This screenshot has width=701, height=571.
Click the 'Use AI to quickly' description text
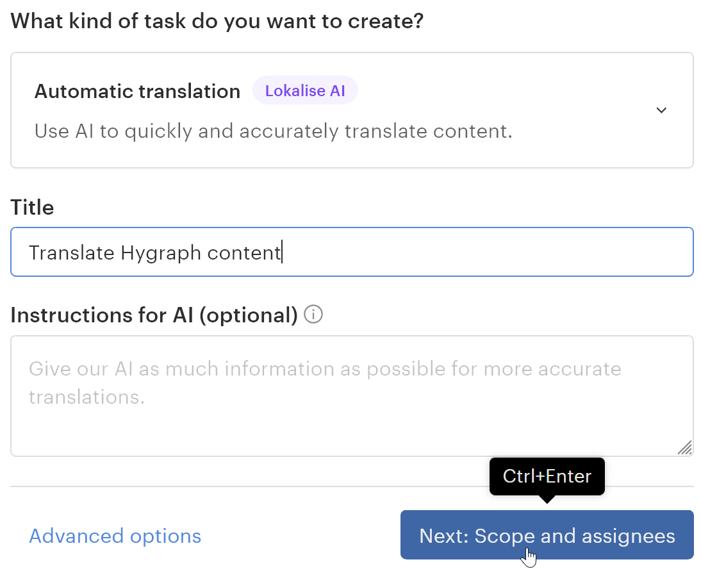(273, 131)
